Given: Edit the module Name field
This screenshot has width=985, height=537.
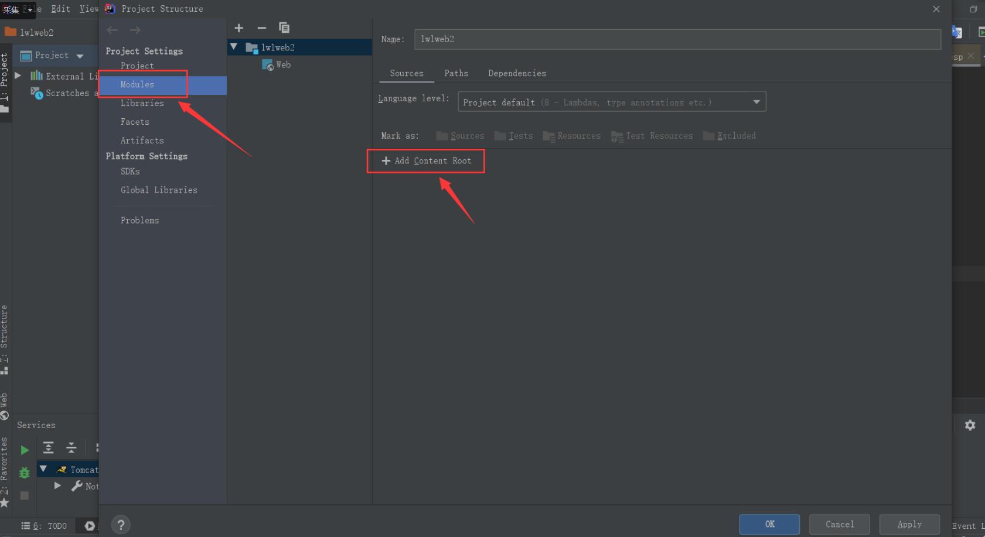Looking at the screenshot, I should tap(677, 39).
